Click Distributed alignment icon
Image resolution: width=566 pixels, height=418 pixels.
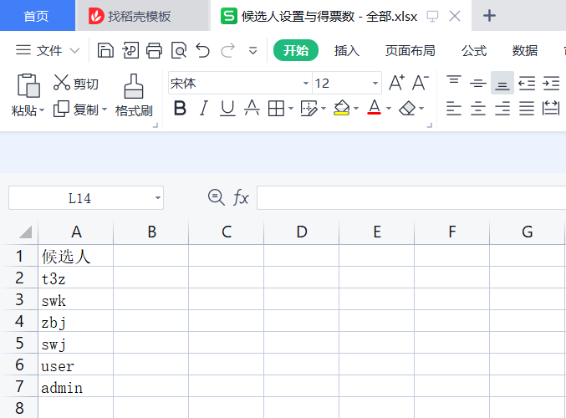tap(551, 109)
